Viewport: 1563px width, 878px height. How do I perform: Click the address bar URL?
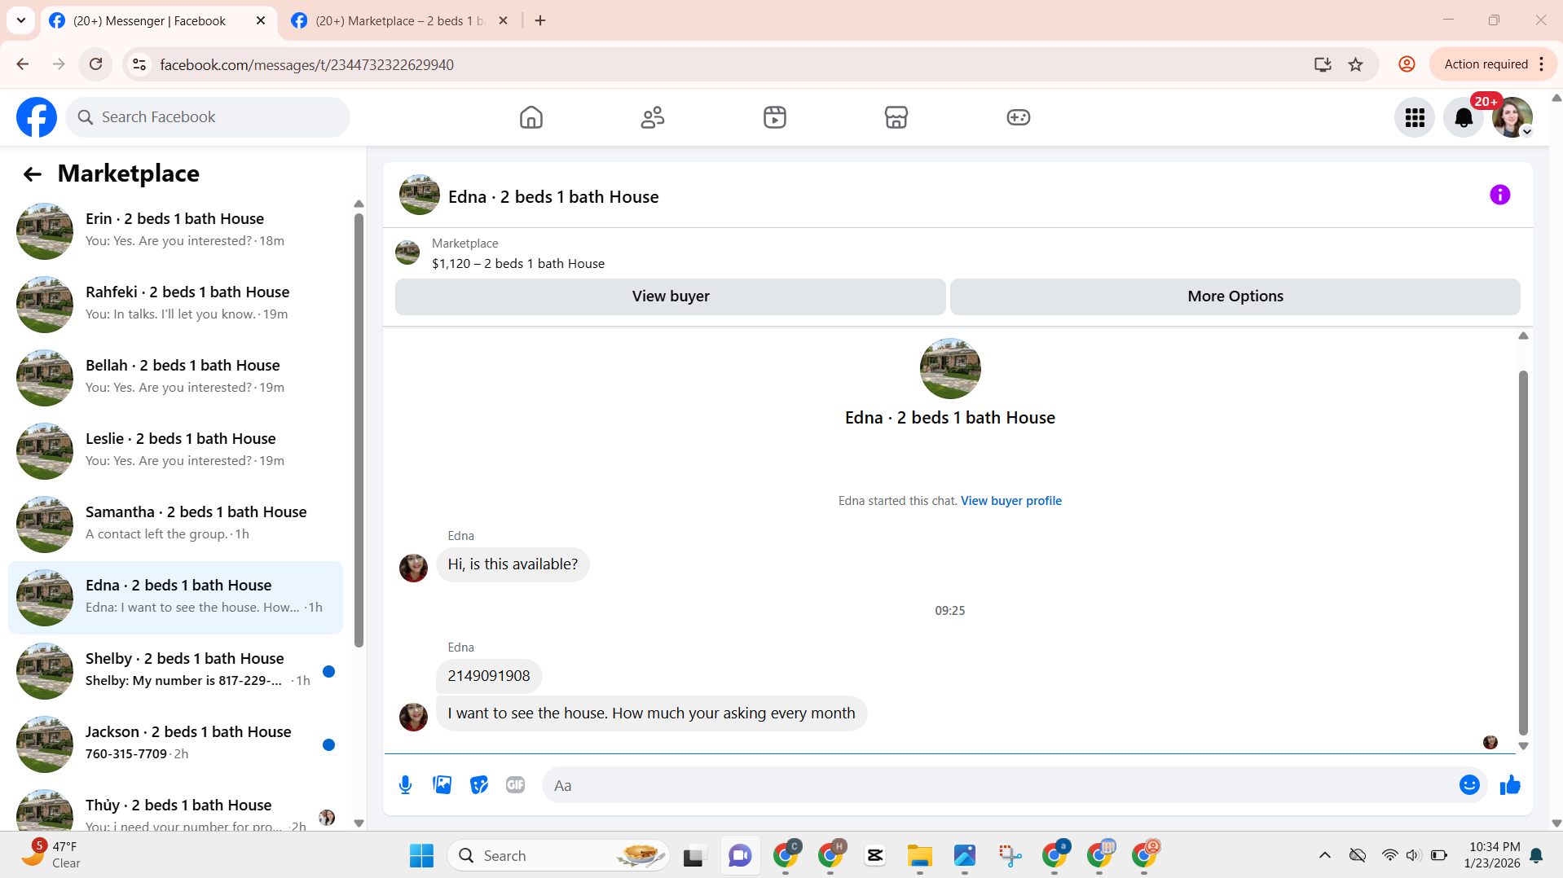306,64
